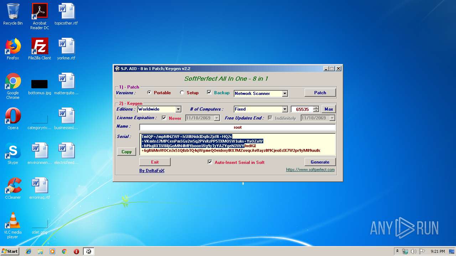The image size is (456, 256).
Task: Open Chrome from the taskbar
Action: pyautogui.click(x=64, y=251)
